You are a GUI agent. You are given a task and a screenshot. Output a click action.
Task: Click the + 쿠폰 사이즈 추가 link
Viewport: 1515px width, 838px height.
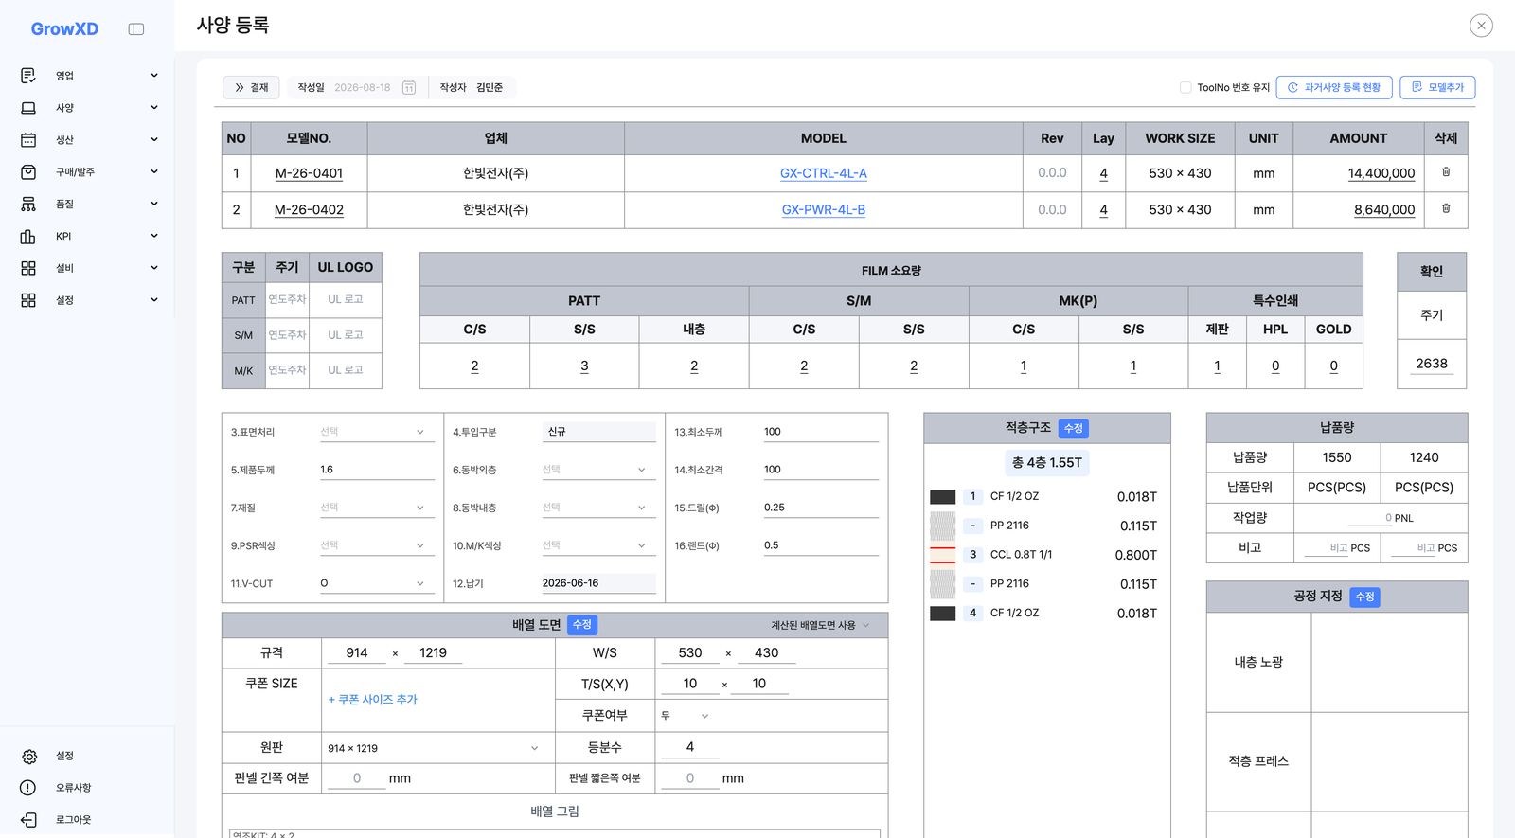[x=372, y=700]
